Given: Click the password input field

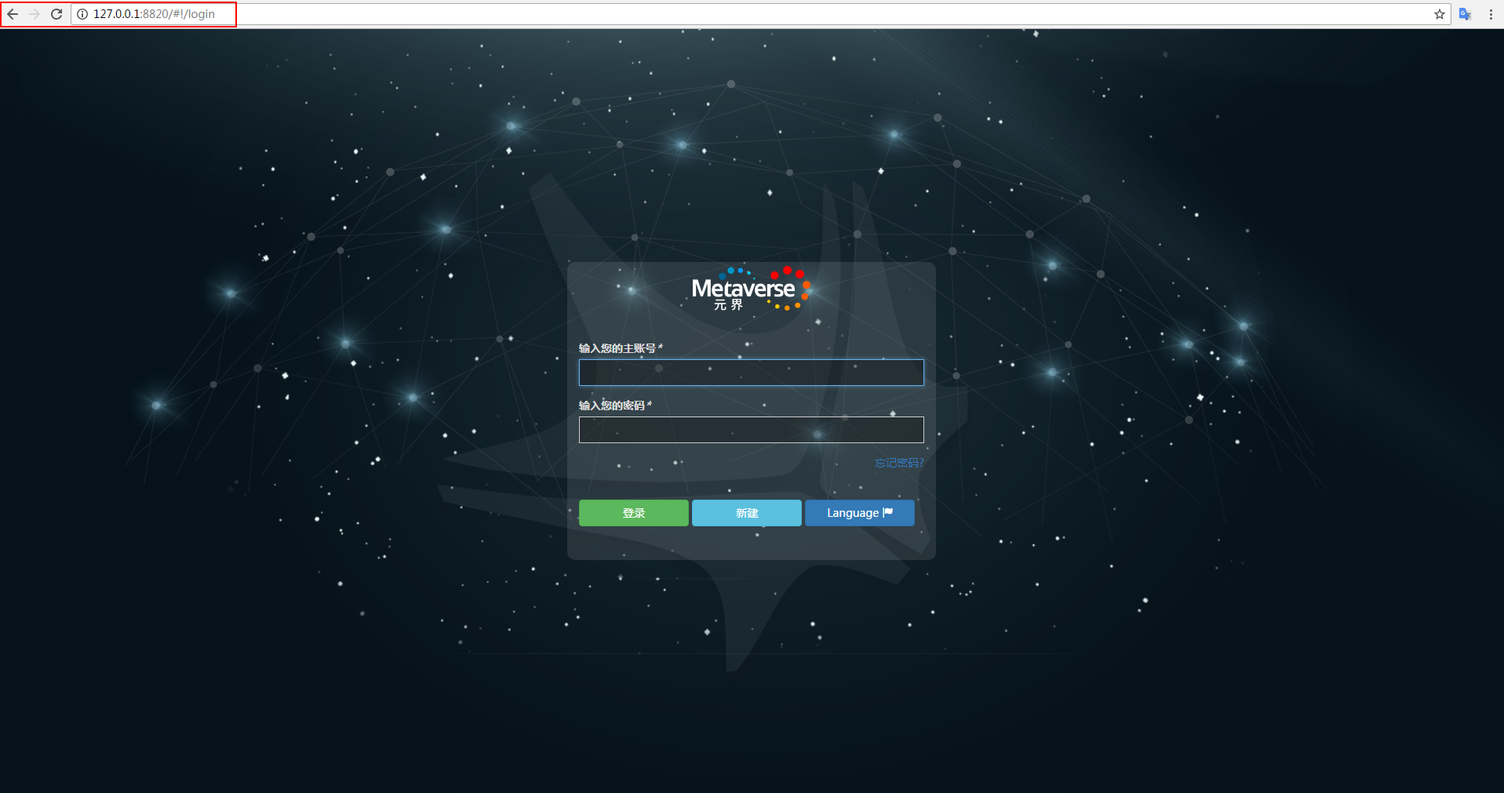Looking at the screenshot, I should (751, 430).
